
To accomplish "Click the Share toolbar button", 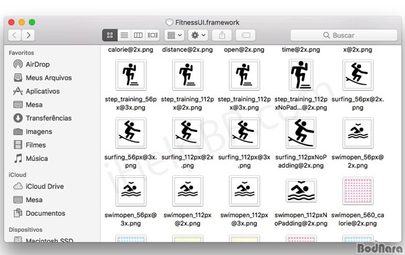I will tap(222, 35).
